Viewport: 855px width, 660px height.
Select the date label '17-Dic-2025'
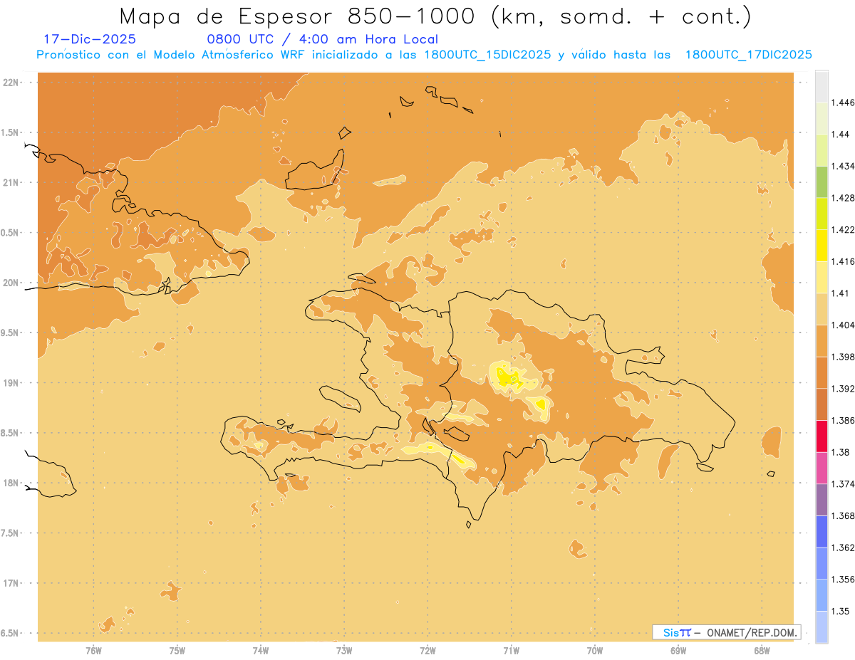click(90, 39)
